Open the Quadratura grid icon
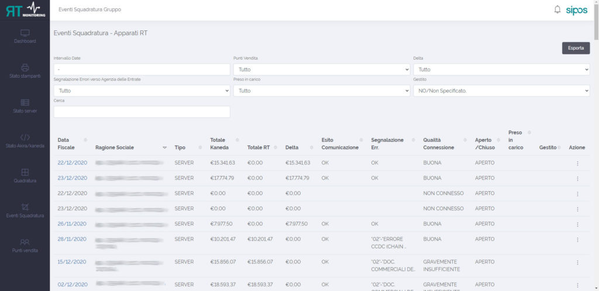Screen dimensions: 599x291 (25, 172)
